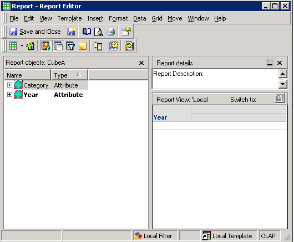The height and width of the screenshot is (242, 294).
Task: Toggle the Report Objects pane toolbar button
Action: 45,46
